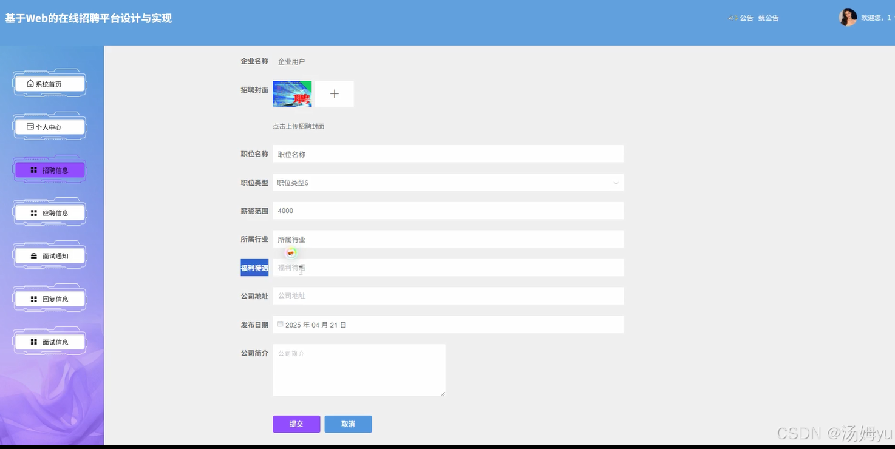The image size is (895, 449).
Task: Focus the 职位名称 input field
Action: click(x=448, y=154)
